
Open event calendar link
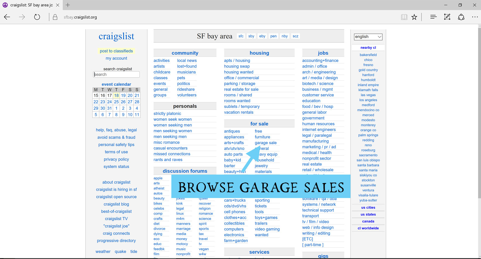coord(116,84)
